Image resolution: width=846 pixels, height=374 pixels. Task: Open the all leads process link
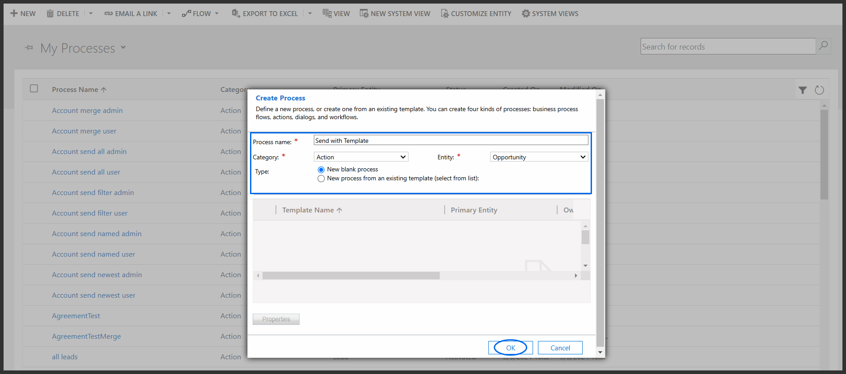(x=65, y=357)
